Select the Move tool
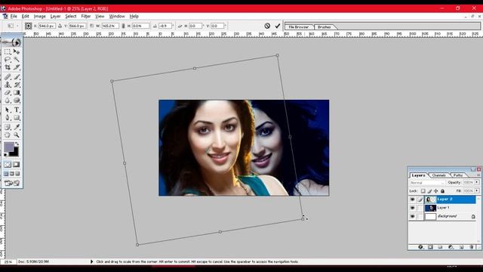The height and width of the screenshot is (272, 483). click(17, 51)
